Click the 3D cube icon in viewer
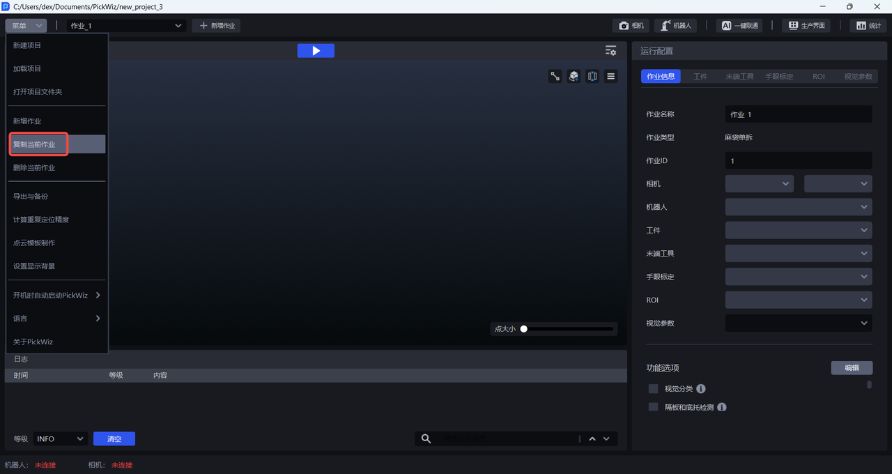Viewport: 892px width, 474px height. click(x=574, y=77)
